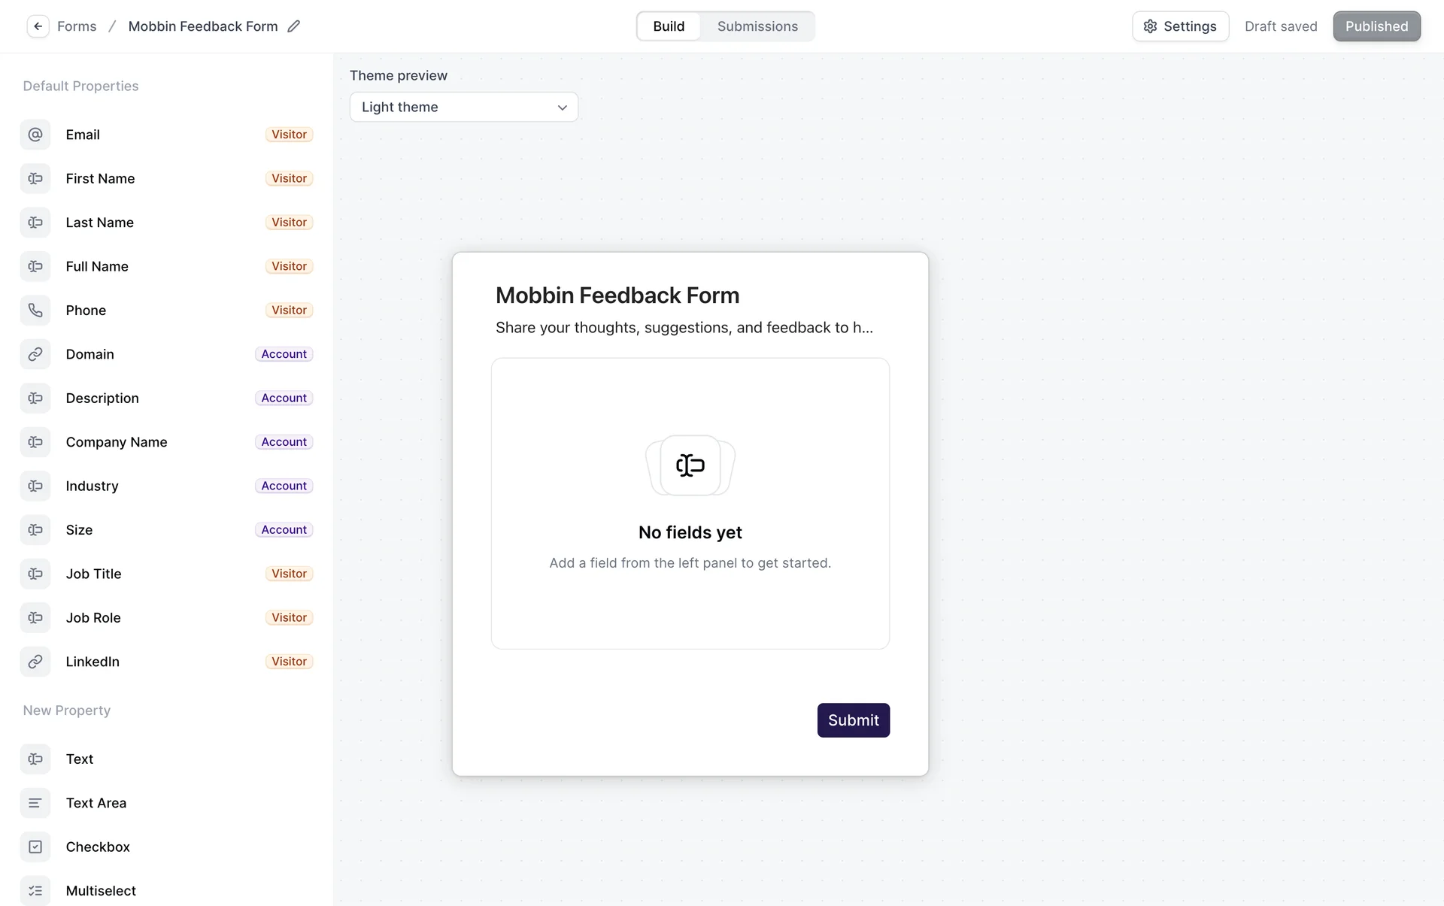Click the Domain link icon

point(35,354)
